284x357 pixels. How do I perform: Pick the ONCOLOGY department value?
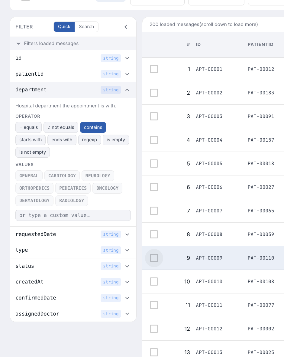[107, 188]
